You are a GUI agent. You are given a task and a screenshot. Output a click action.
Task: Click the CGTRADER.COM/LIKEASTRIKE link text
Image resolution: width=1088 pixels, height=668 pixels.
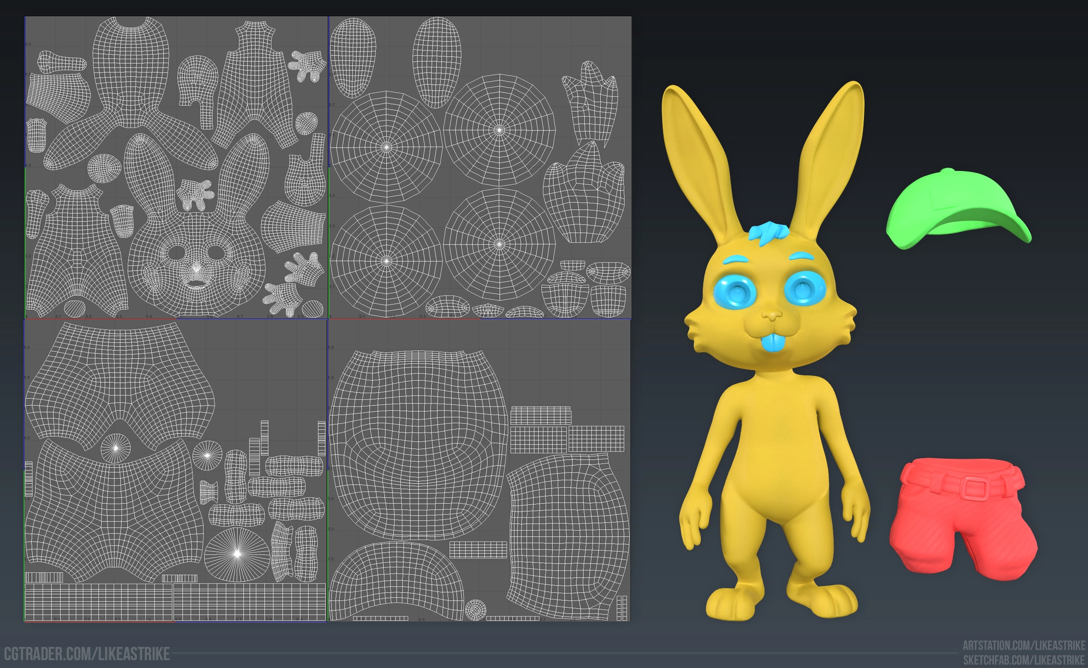click(87, 654)
